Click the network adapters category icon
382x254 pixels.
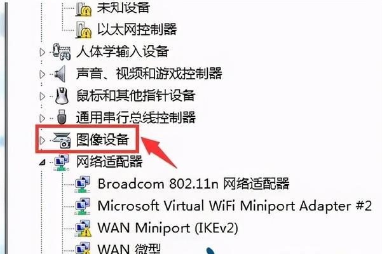[62, 162]
